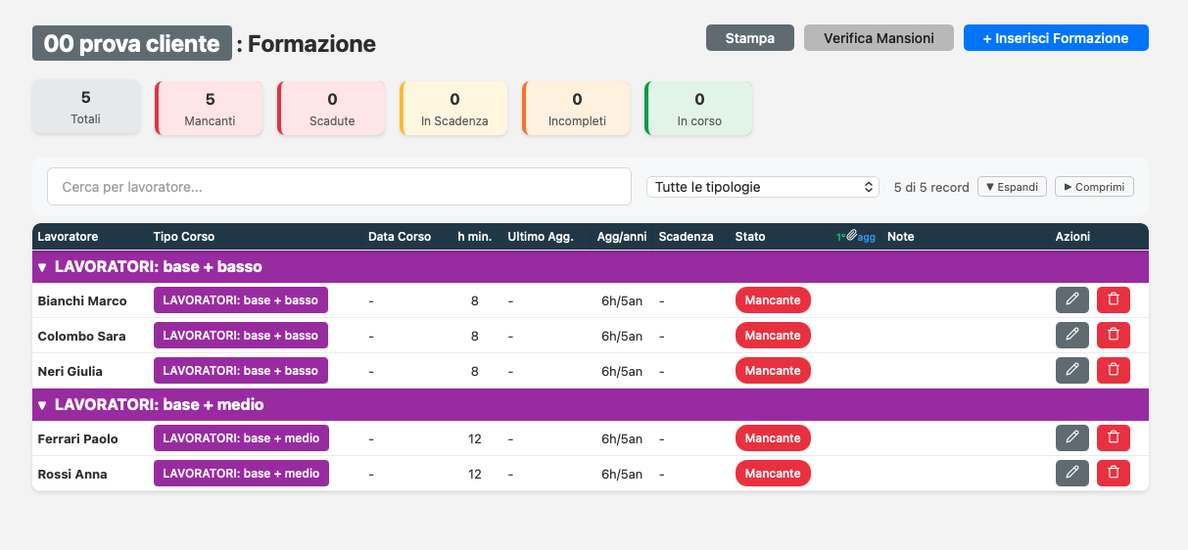
Task: Expand all groups with Espandi
Action: point(1012,187)
